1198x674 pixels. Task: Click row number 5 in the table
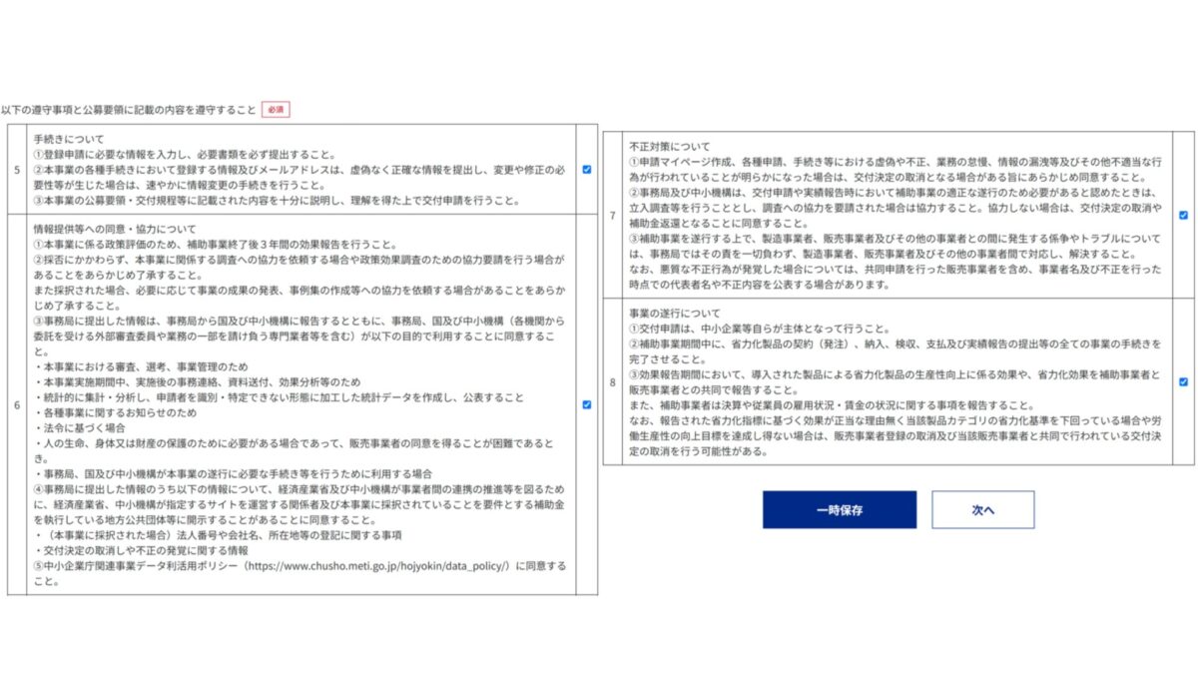tap(17, 170)
